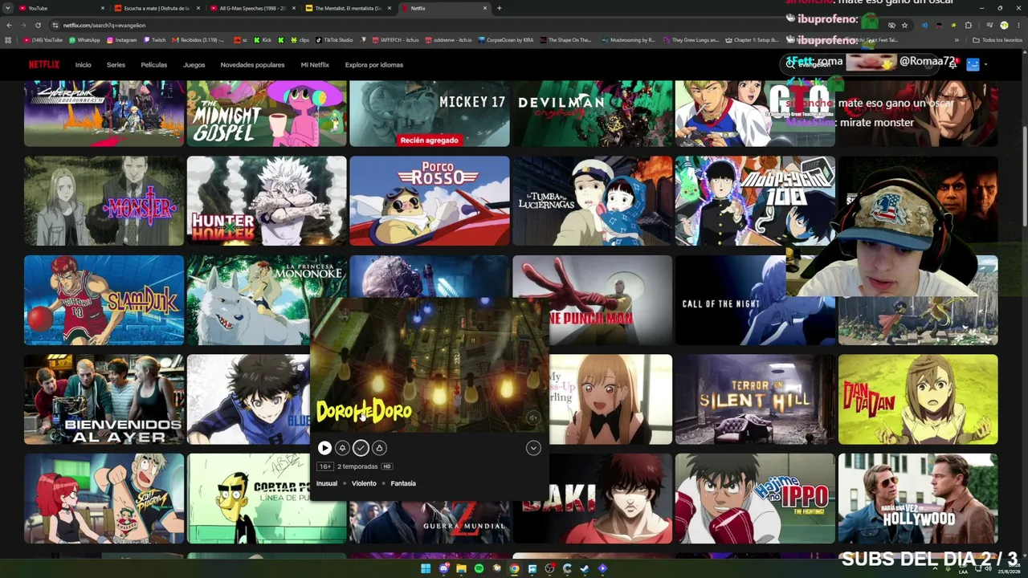Open the Bienvenidos al Ayer thumbnail
The height and width of the screenshot is (578, 1028).
pyautogui.click(x=104, y=399)
